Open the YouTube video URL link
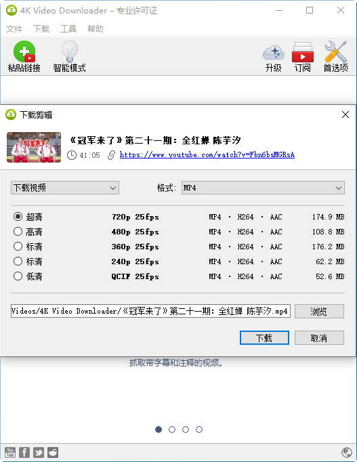This screenshot has height=462, width=357. [207, 154]
